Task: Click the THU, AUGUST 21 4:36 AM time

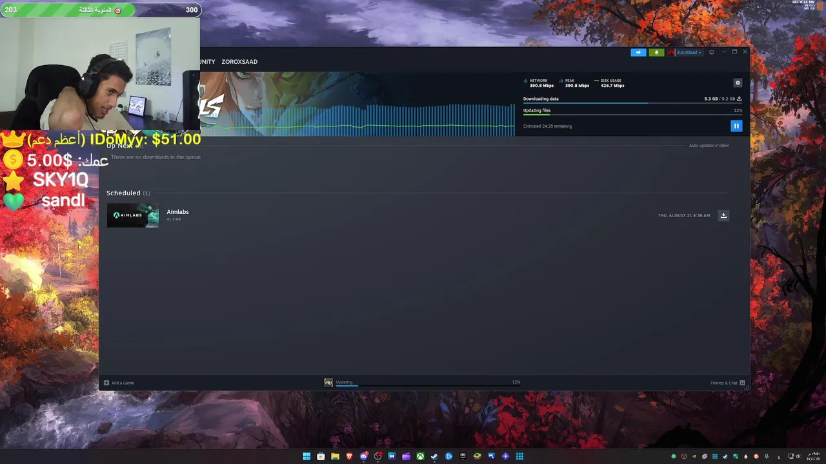Action: (683, 215)
